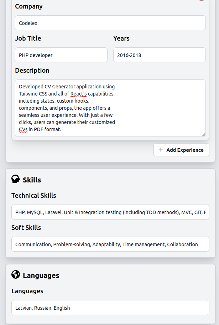This screenshot has height=325, width=219.
Task: Grab the Description textarea resize handle
Action: [203, 134]
